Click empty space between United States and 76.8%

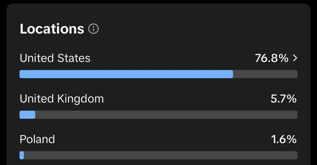click(x=172, y=58)
